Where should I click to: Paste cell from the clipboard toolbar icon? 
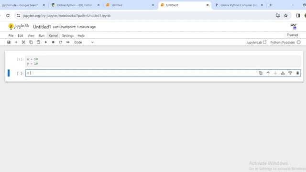coord(38,42)
